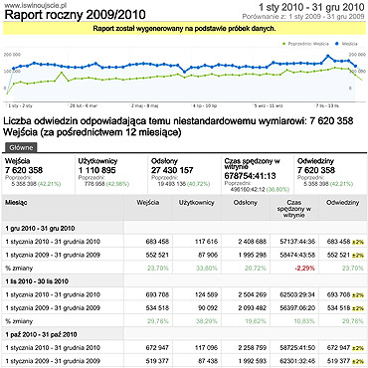Click the blue Wejścia legend dot
Screen dimensions: 368x368
(x=336, y=44)
